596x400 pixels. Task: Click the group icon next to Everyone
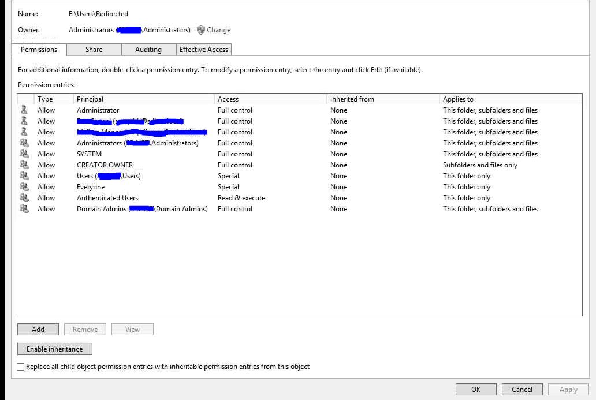click(25, 186)
